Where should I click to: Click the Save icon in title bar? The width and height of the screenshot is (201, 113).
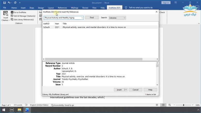(x=4, y=3)
